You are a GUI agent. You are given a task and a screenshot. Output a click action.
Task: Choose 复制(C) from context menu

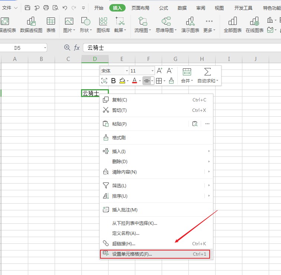tap(156, 100)
